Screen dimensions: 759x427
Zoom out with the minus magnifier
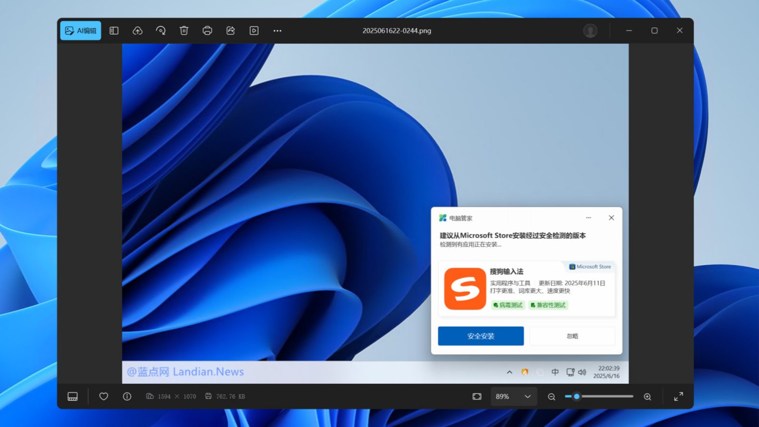(551, 397)
